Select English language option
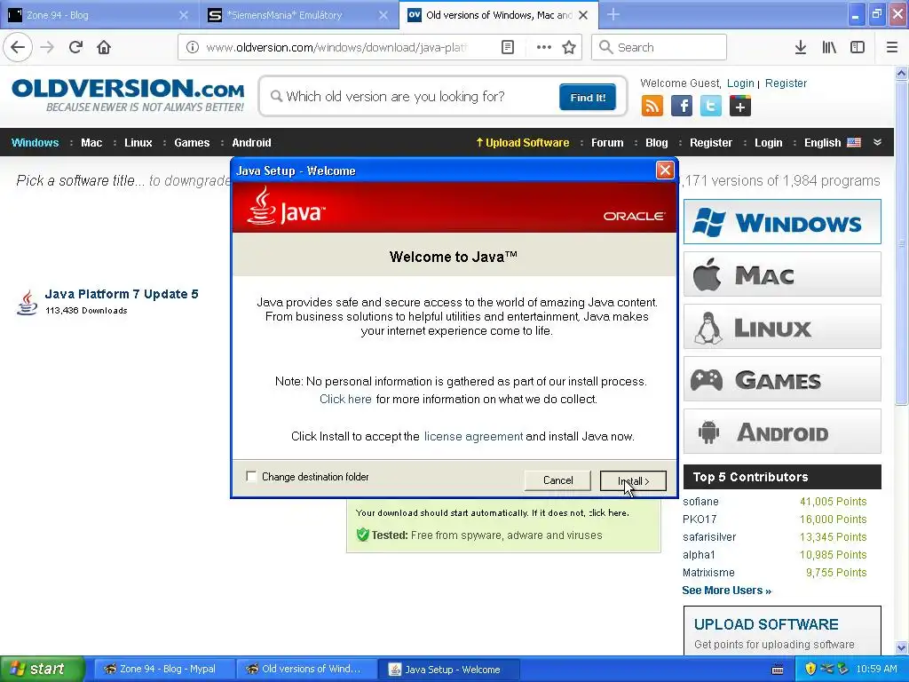 click(x=832, y=143)
